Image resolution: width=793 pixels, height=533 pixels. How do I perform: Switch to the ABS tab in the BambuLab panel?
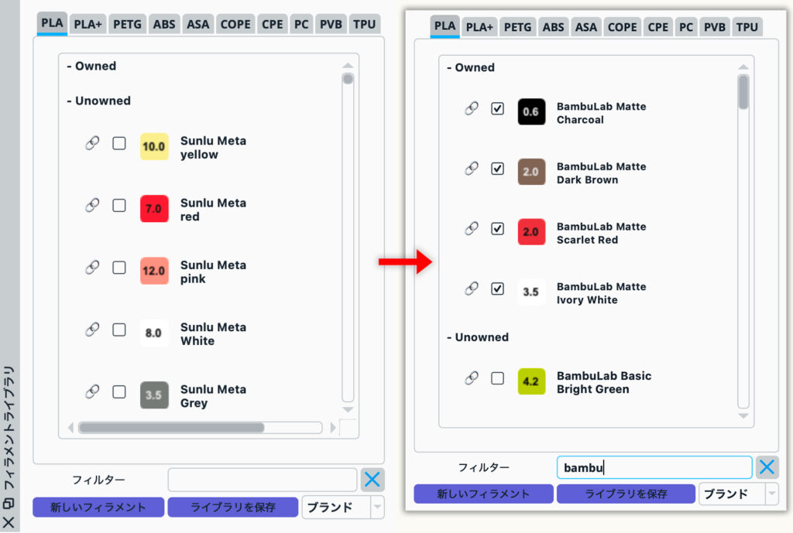pos(553,27)
